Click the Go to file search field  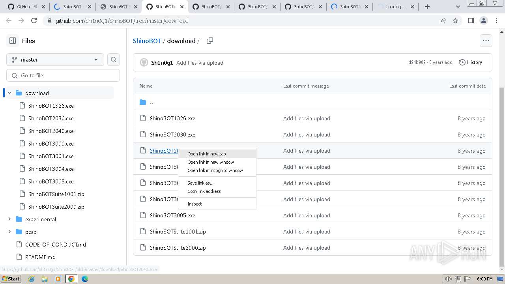pos(63,75)
